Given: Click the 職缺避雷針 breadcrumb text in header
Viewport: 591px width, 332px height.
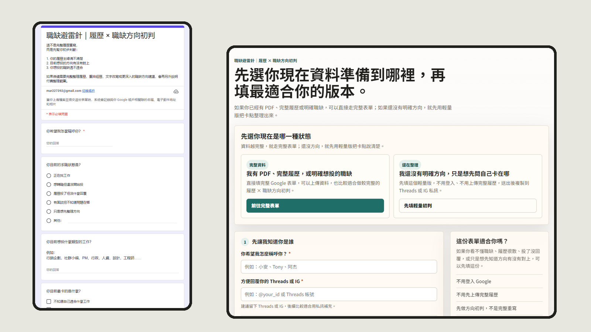Looking at the screenshot, I should tap(244, 60).
